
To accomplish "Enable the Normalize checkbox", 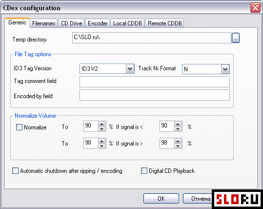I will coord(19,127).
